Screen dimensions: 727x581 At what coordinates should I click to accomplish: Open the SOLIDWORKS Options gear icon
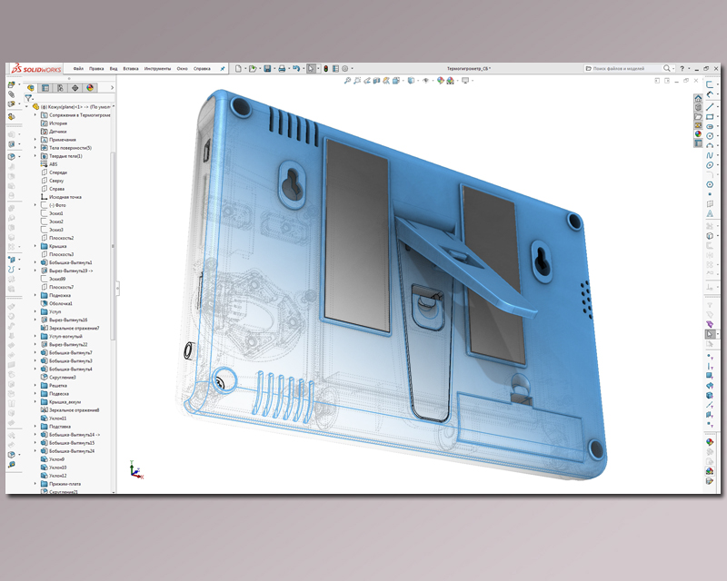coord(345,67)
